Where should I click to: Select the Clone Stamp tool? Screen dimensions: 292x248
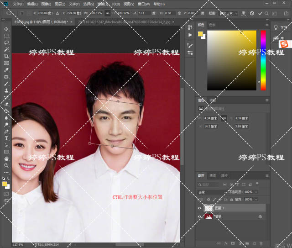pos(6,90)
